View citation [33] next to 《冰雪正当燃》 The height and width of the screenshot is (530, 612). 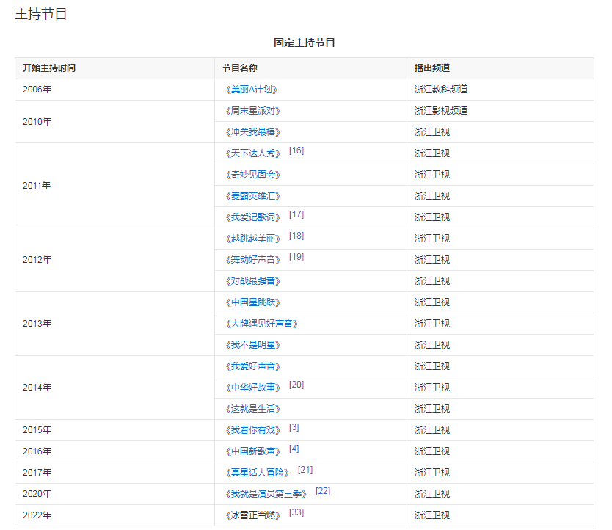(296, 512)
